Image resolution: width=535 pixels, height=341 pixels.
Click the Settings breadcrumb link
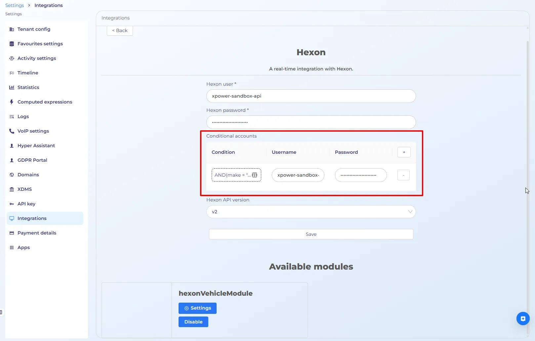(15, 5)
